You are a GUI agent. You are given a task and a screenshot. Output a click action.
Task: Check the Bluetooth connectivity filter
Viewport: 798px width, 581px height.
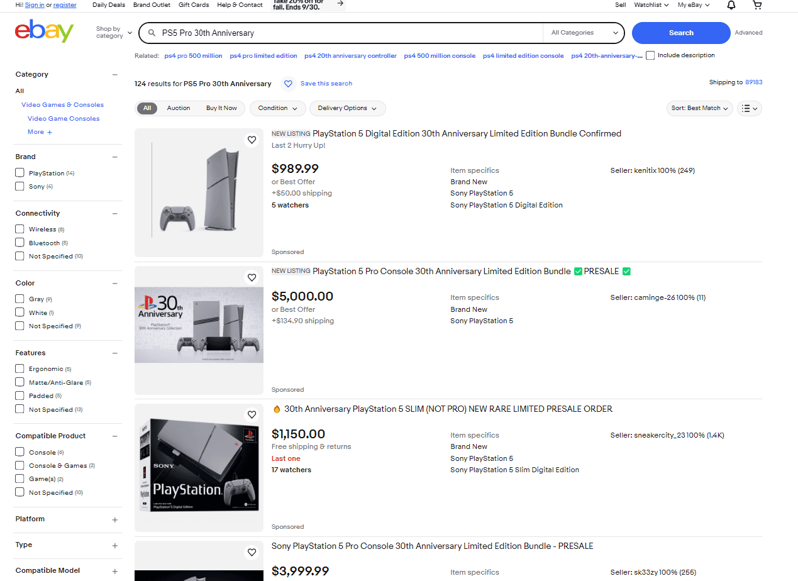coord(20,243)
